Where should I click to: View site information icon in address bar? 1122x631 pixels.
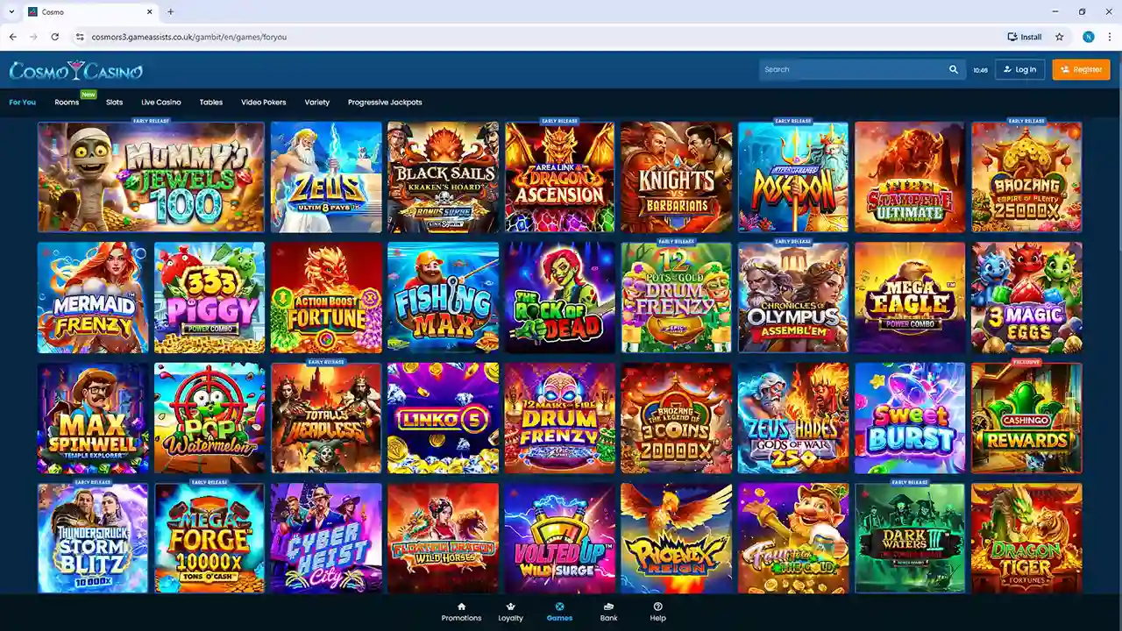coord(80,37)
